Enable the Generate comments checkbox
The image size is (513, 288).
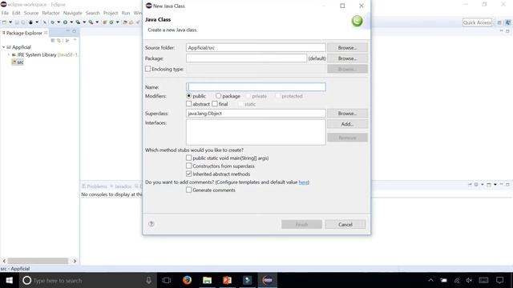tap(189, 190)
